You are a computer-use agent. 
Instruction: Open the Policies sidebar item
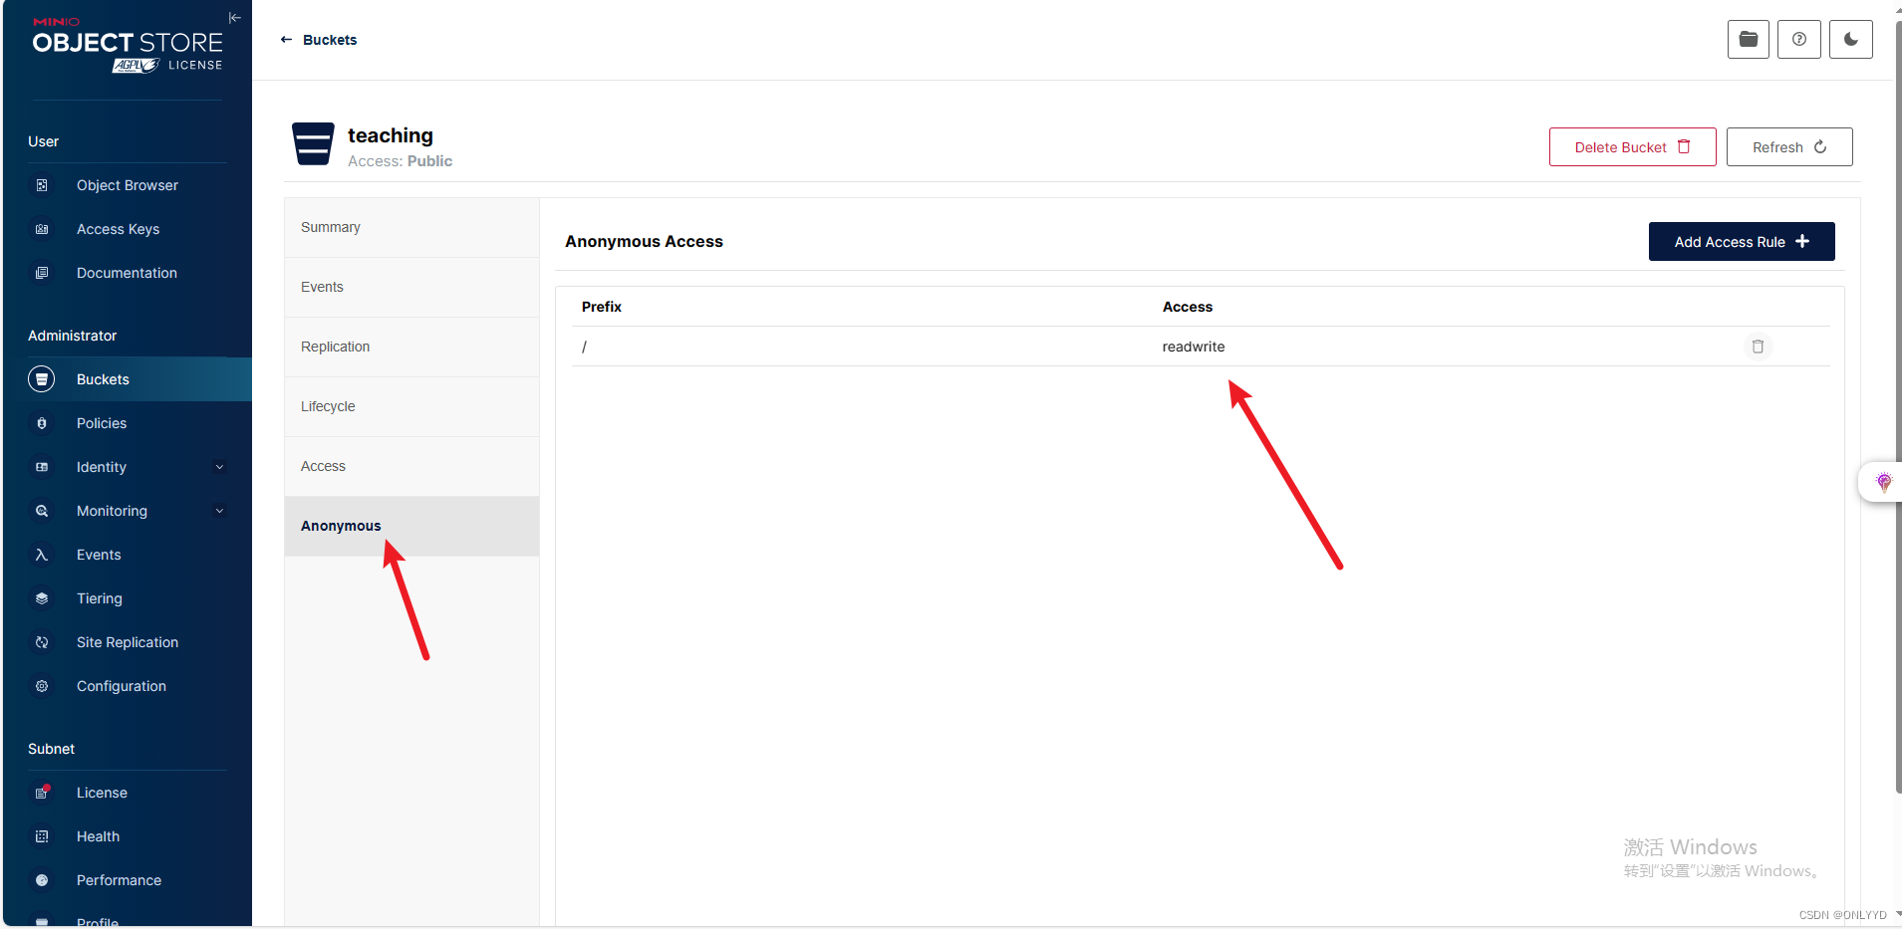tap(102, 423)
